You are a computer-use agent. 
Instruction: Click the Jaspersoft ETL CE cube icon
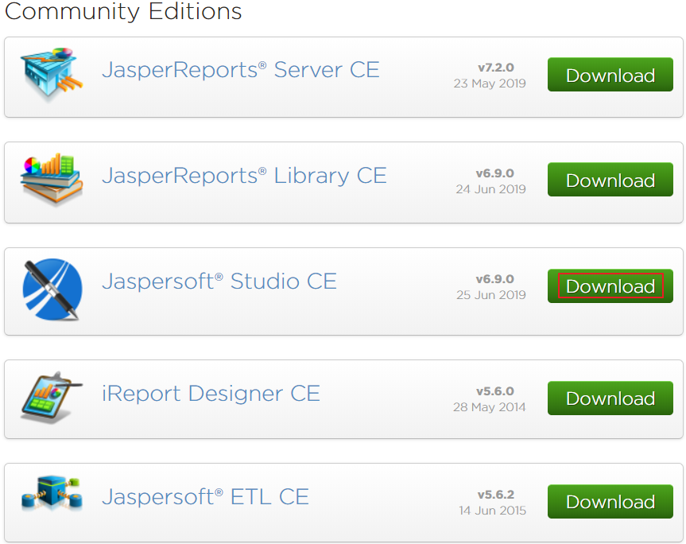(52, 493)
